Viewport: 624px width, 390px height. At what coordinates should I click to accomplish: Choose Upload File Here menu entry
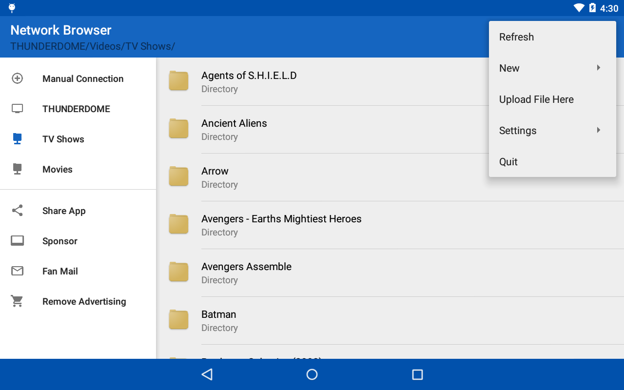click(x=536, y=99)
